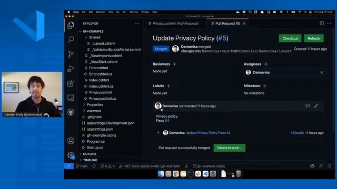This screenshot has height=189, width=337.
Task: Open editor more actions ellipsis
Action: click(x=329, y=23)
